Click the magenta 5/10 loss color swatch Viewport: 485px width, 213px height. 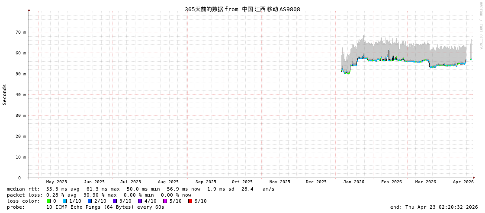[165, 201]
